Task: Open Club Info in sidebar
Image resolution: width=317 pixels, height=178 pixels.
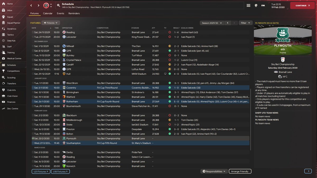Action: (x=12, y=90)
